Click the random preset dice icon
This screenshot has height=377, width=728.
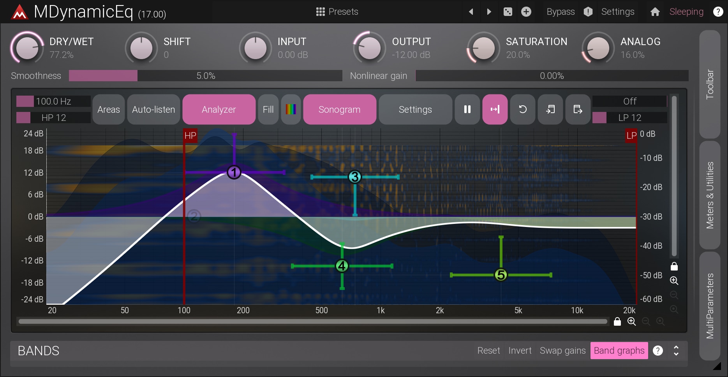coord(508,12)
